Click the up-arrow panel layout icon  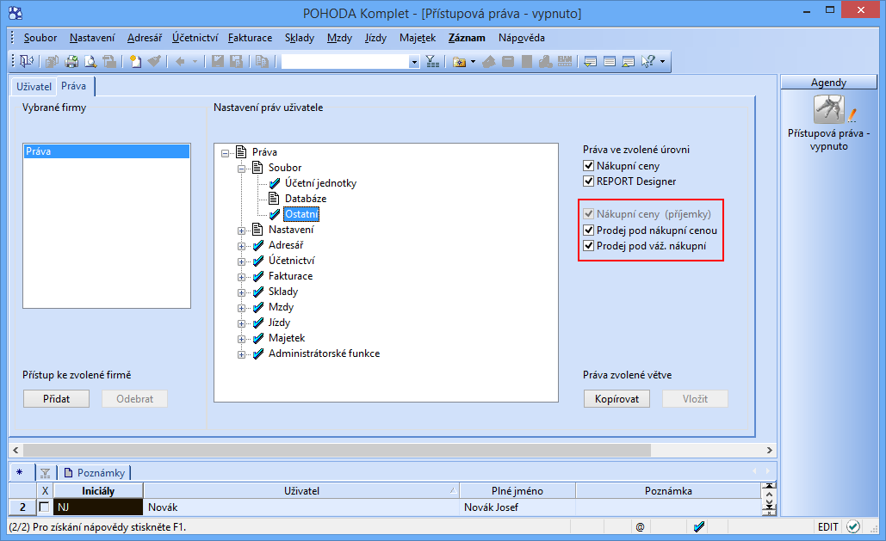click(629, 61)
